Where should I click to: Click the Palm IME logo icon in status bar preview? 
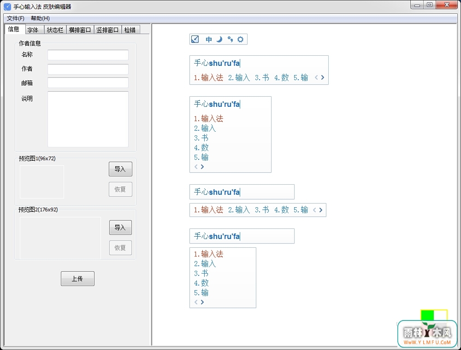click(x=195, y=39)
